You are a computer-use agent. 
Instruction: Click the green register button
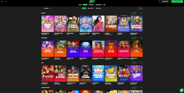click(x=177, y=2)
